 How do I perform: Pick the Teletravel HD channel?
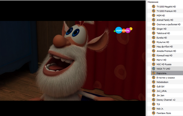[x=163, y=33]
